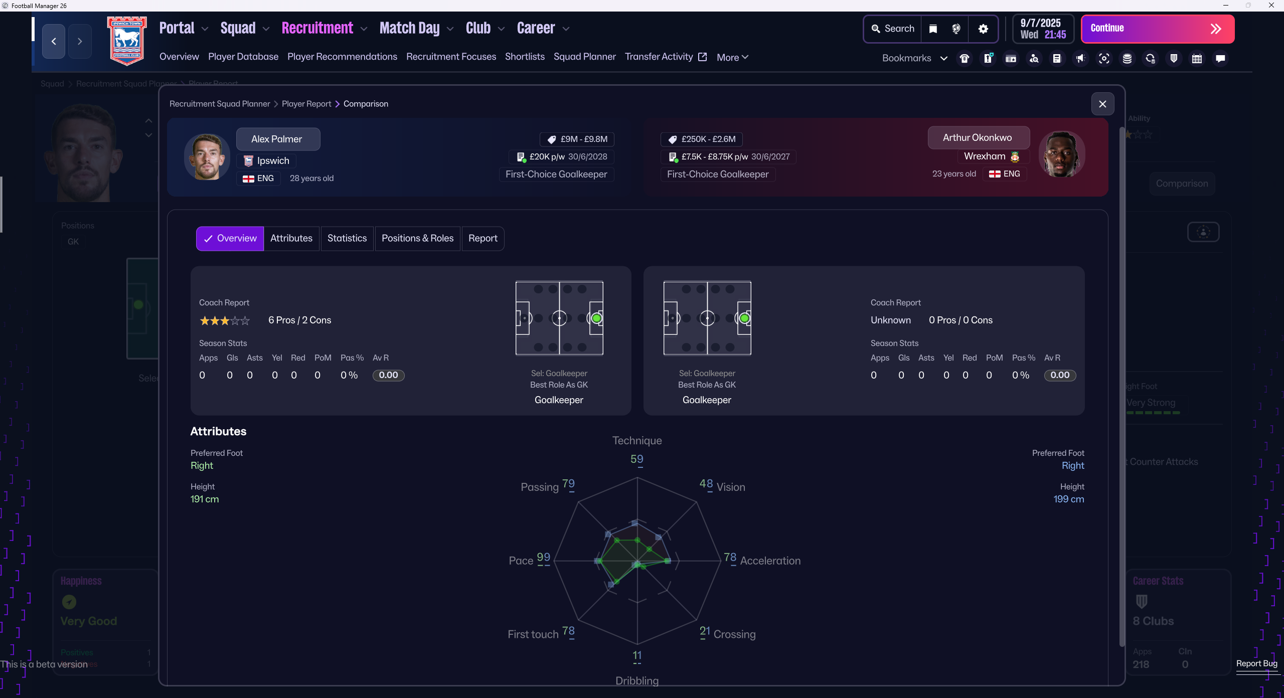Click Alex Palmer's portrait thumbnail
The image size is (1284, 698).
coord(207,157)
